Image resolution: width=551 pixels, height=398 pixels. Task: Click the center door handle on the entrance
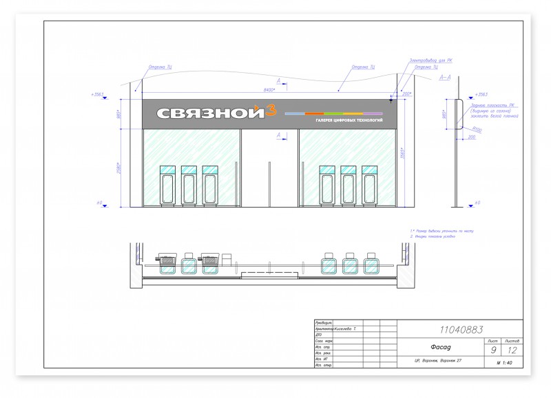pyautogui.click(x=269, y=184)
